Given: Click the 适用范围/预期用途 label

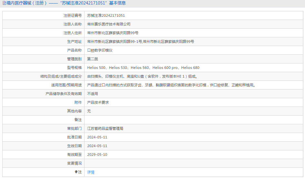Looking at the screenshot, I should (x=66, y=85).
